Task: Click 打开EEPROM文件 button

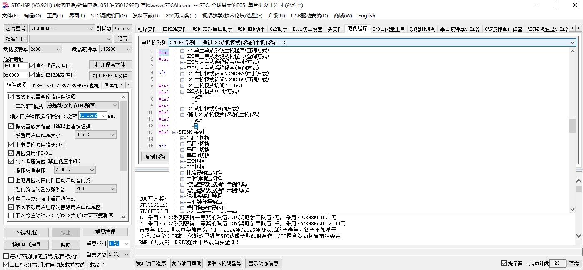Action: tap(110, 76)
